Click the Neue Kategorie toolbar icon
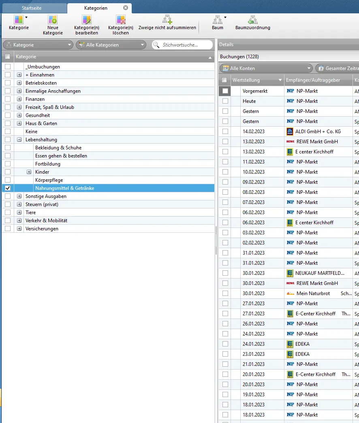The height and width of the screenshot is (423, 359). (x=53, y=20)
